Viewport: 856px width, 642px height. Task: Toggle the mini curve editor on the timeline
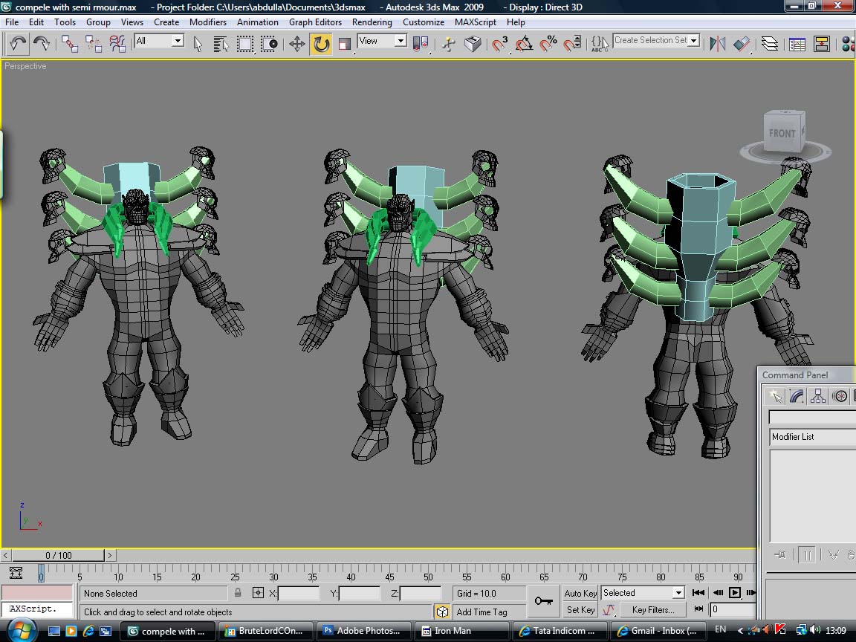[16, 573]
